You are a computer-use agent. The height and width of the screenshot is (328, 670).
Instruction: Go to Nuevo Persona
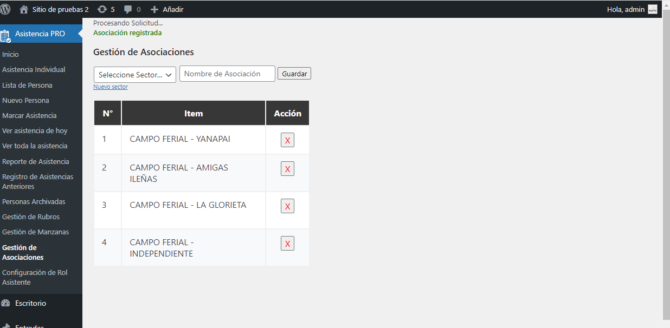(25, 100)
